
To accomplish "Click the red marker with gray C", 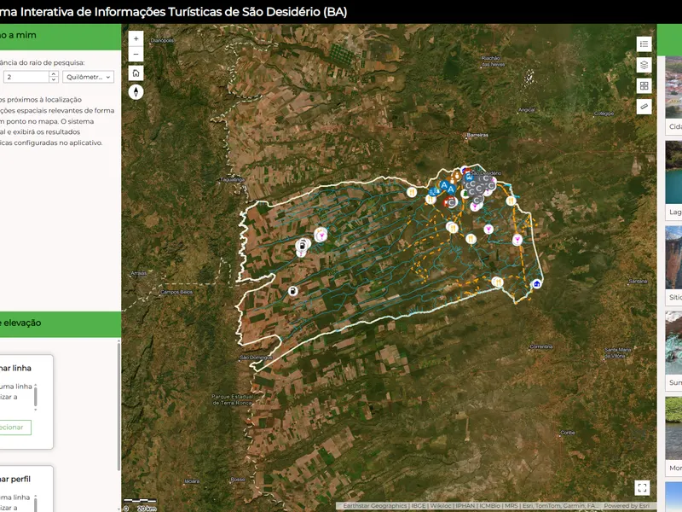I will (x=450, y=202).
